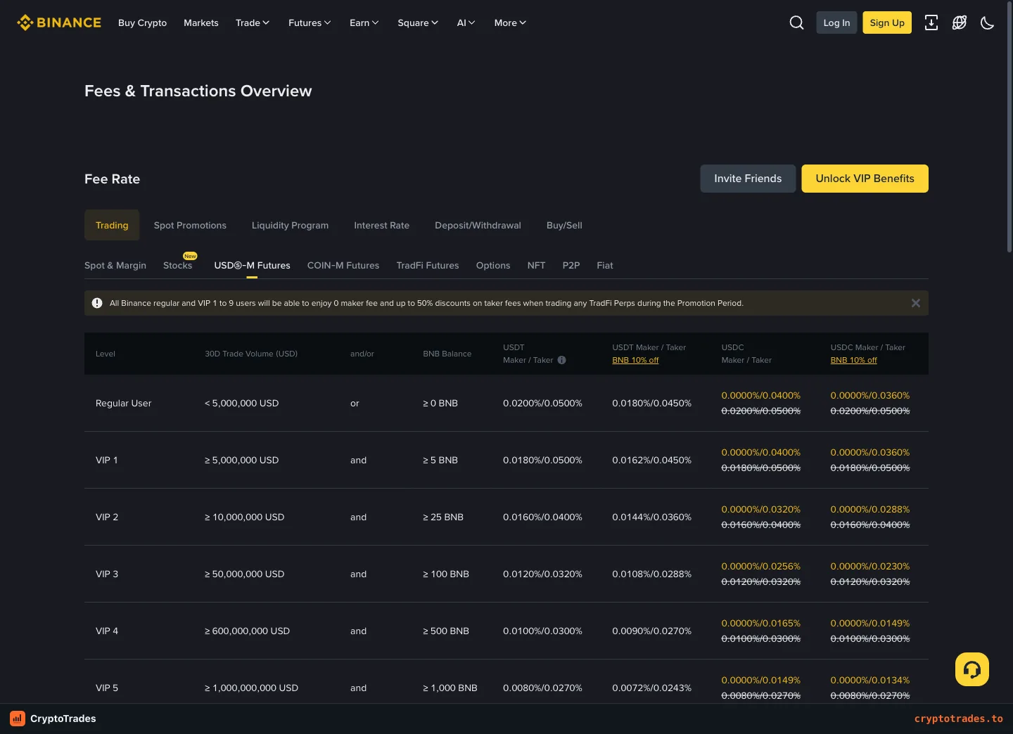Click the Binance logo
The width and height of the screenshot is (1013, 734).
[59, 22]
